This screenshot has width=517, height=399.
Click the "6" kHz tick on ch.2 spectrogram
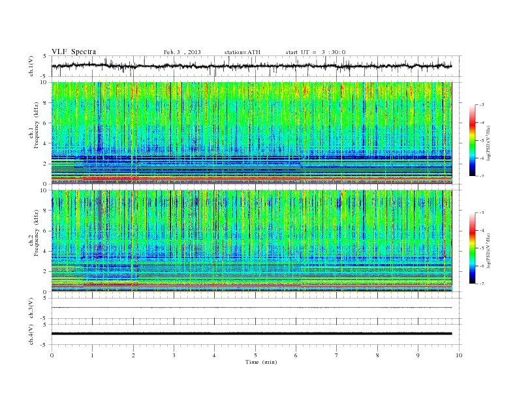45,231
